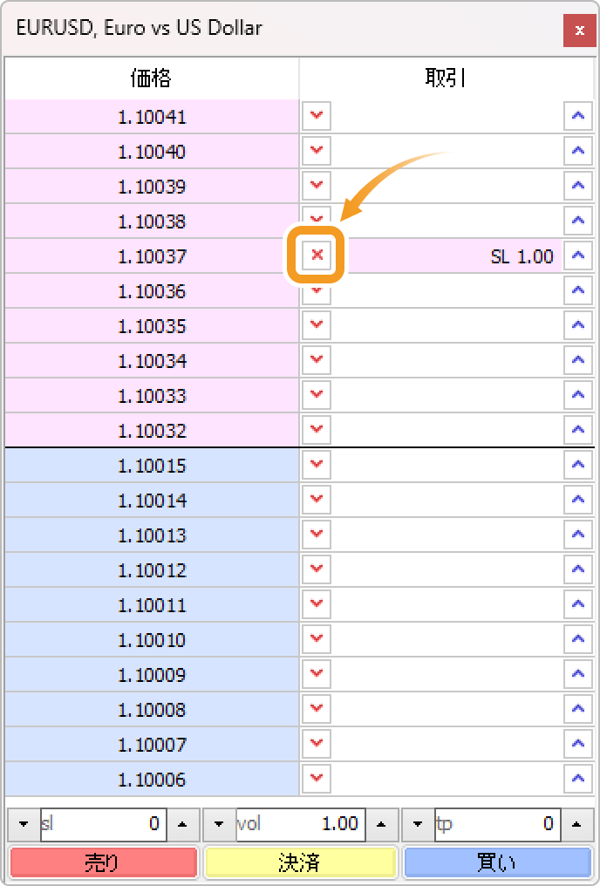The width and height of the screenshot is (600, 886).
Task: Click red down arrow in 1.10039 row
Action: pyautogui.click(x=317, y=187)
